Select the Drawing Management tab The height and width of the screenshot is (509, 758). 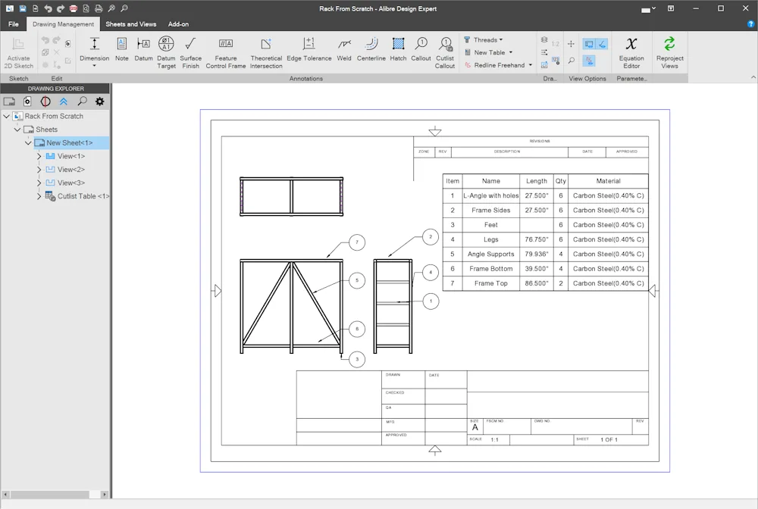pos(64,24)
